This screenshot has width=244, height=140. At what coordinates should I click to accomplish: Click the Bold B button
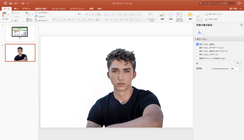[x=54, y=19]
